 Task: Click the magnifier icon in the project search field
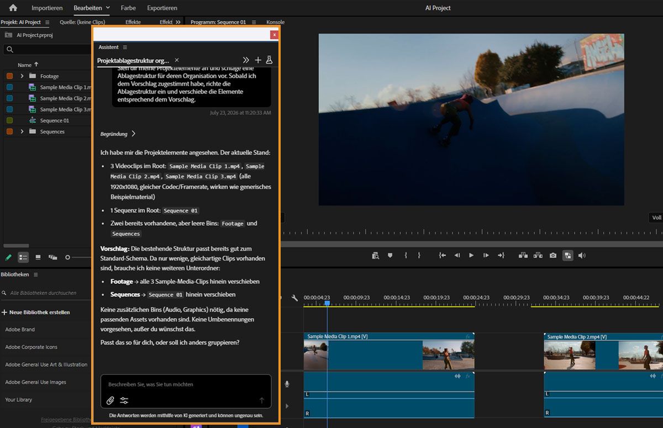[9, 50]
